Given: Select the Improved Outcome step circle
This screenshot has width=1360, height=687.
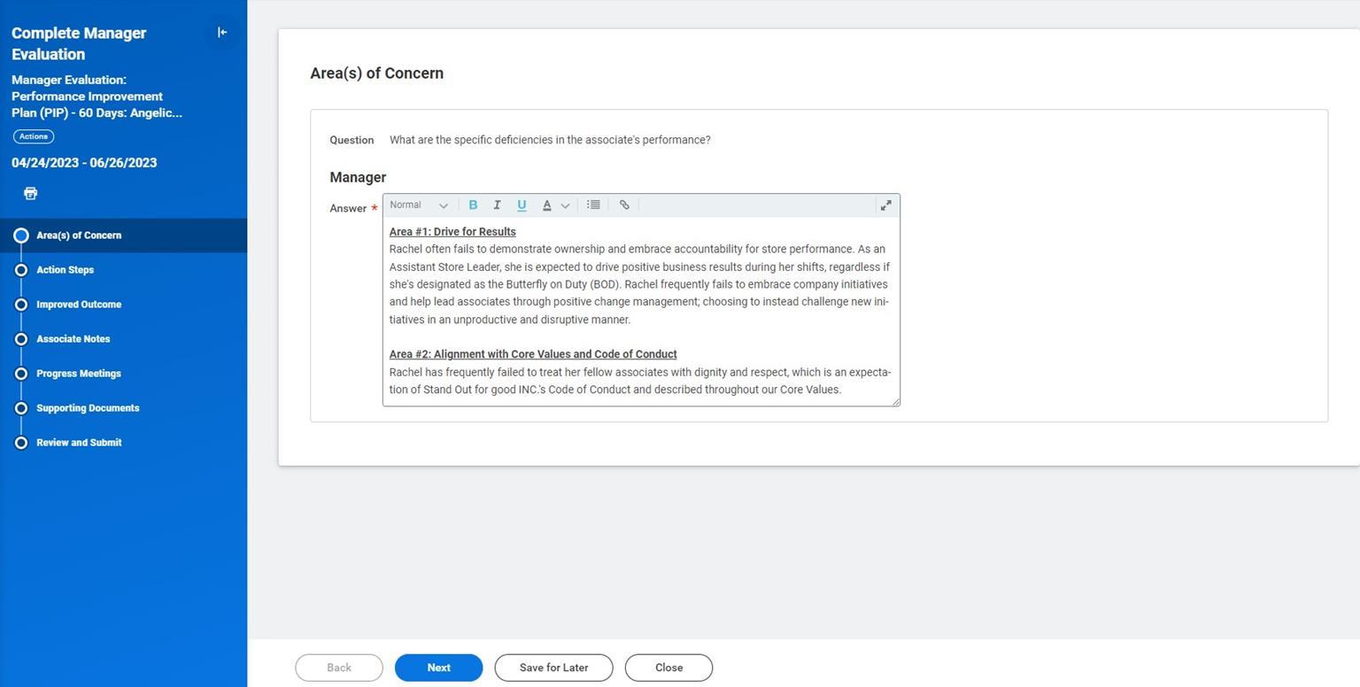Looking at the screenshot, I should [21, 305].
